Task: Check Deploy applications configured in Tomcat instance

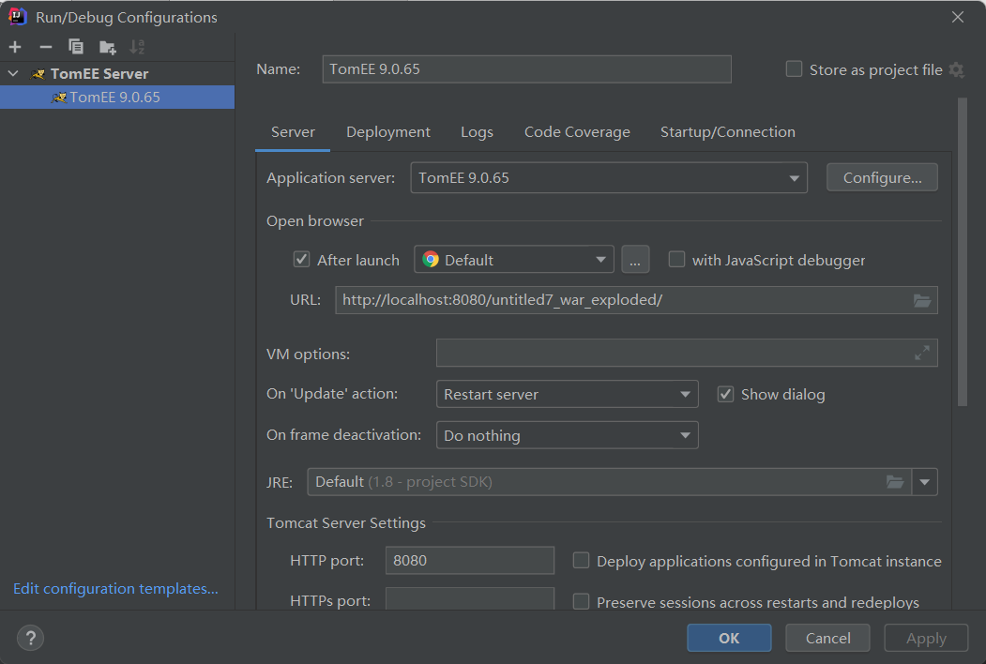Action: (x=581, y=560)
